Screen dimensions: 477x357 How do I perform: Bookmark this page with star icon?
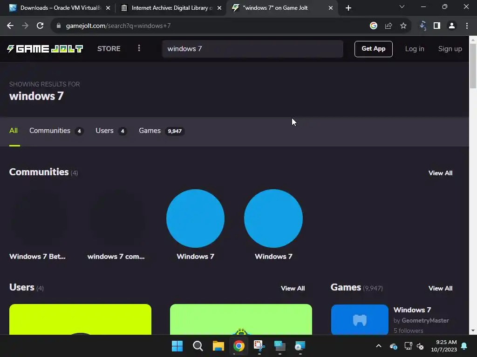point(403,26)
